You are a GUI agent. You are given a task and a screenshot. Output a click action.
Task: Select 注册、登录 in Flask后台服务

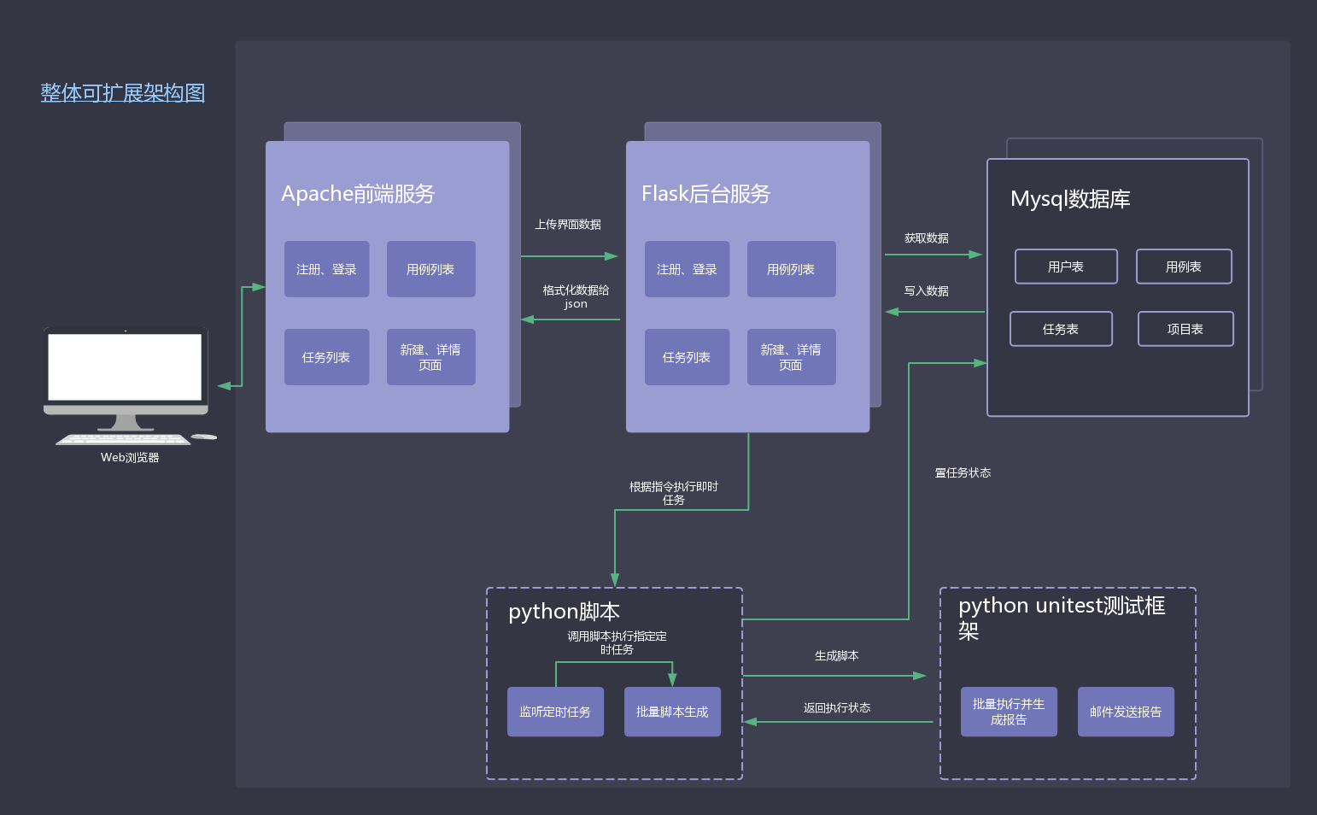point(687,269)
